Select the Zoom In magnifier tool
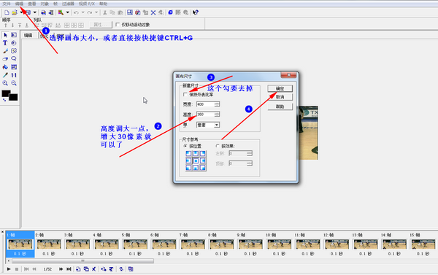The image size is (438, 275). click(x=5, y=83)
